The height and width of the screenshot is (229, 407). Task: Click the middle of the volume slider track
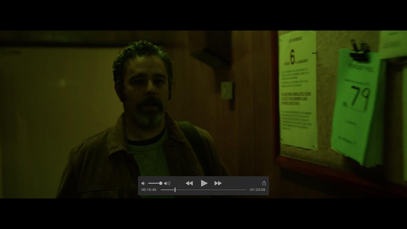155,183
